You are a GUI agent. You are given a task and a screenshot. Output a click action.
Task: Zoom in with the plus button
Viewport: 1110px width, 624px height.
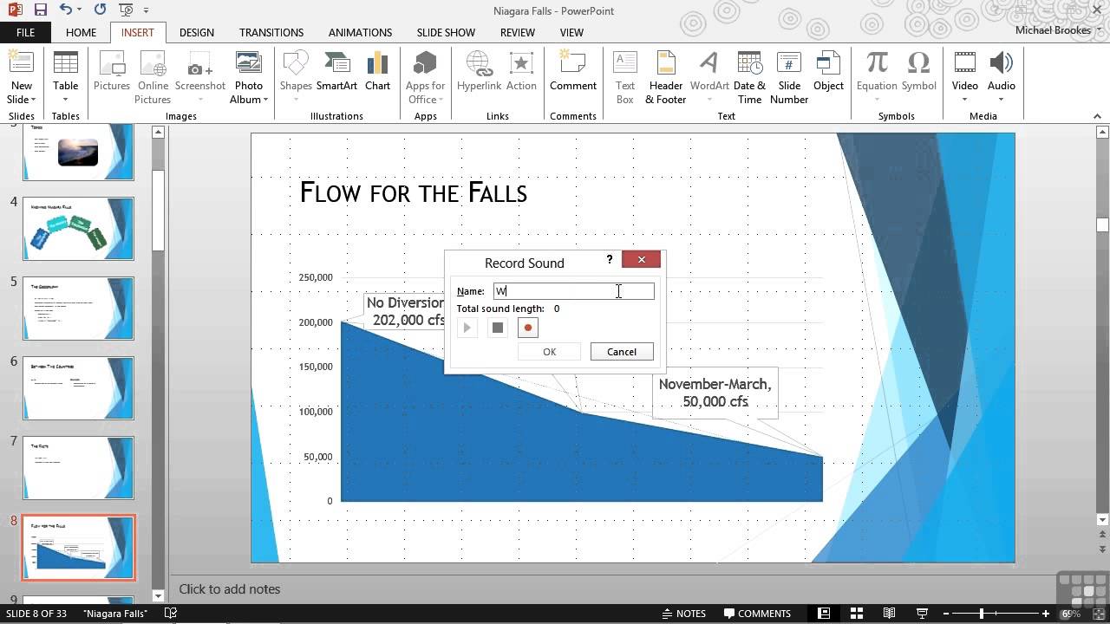[x=1046, y=614]
